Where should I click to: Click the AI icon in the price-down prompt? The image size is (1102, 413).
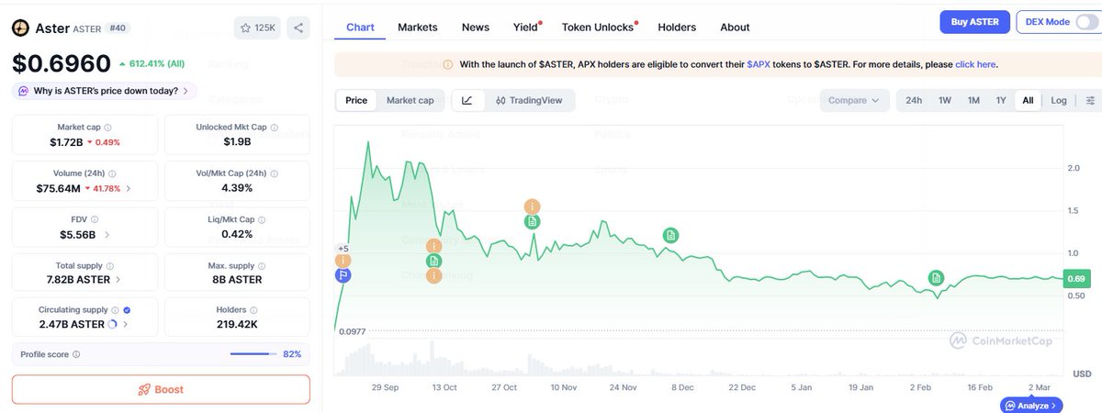pyautogui.click(x=24, y=91)
